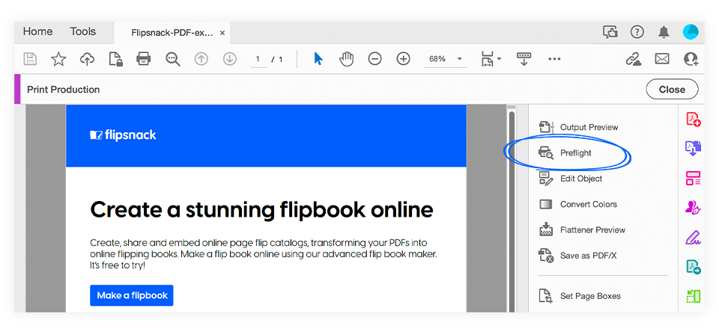Select the hand pan tool
This screenshot has width=719, height=334.
point(347,58)
